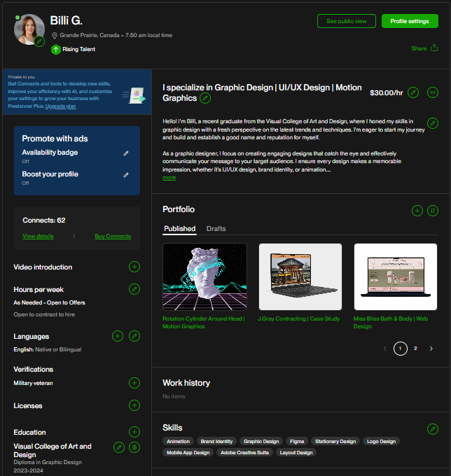Edit the specialization title pencil icon
The height and width of the screenshot is (476, 451).
click(x=205, y=98)
